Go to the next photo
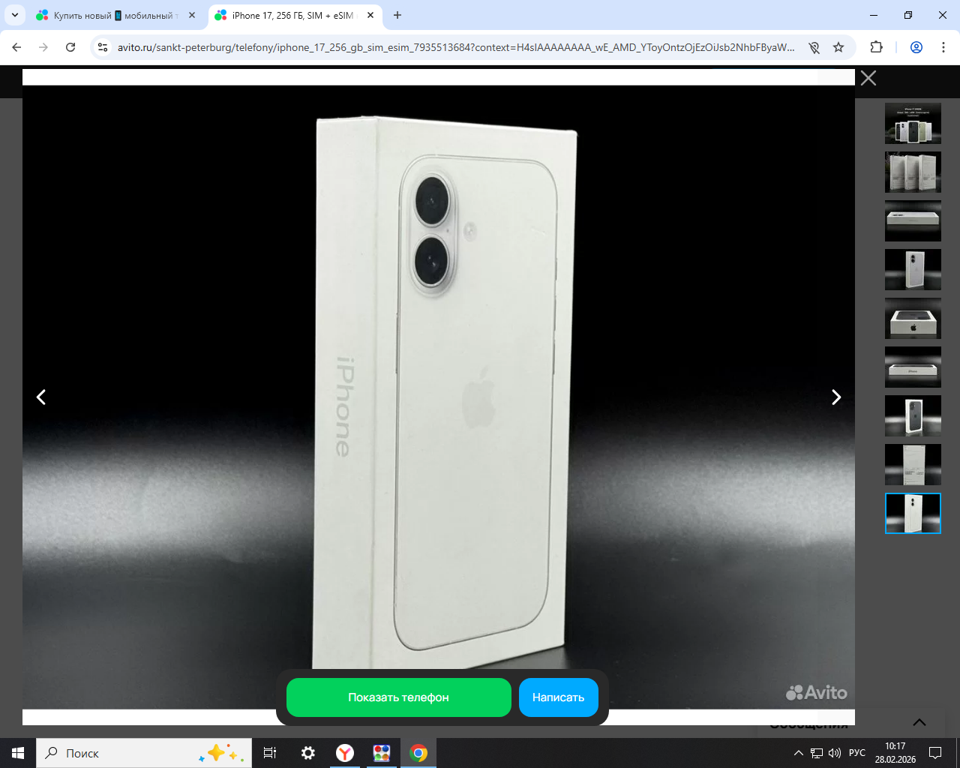960x768 pixels. (836, 397)
